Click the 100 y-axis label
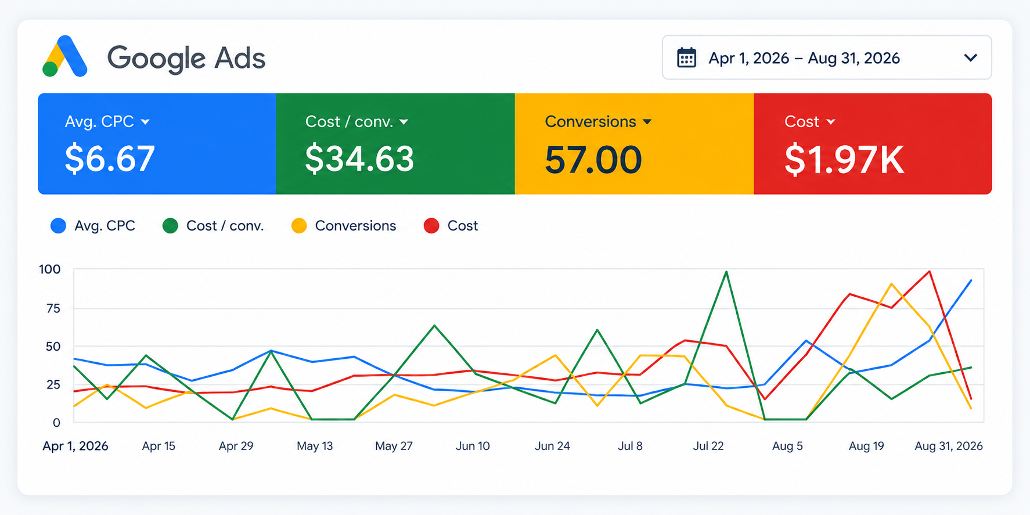1030x515 pixels. click(x=49, y=269)
